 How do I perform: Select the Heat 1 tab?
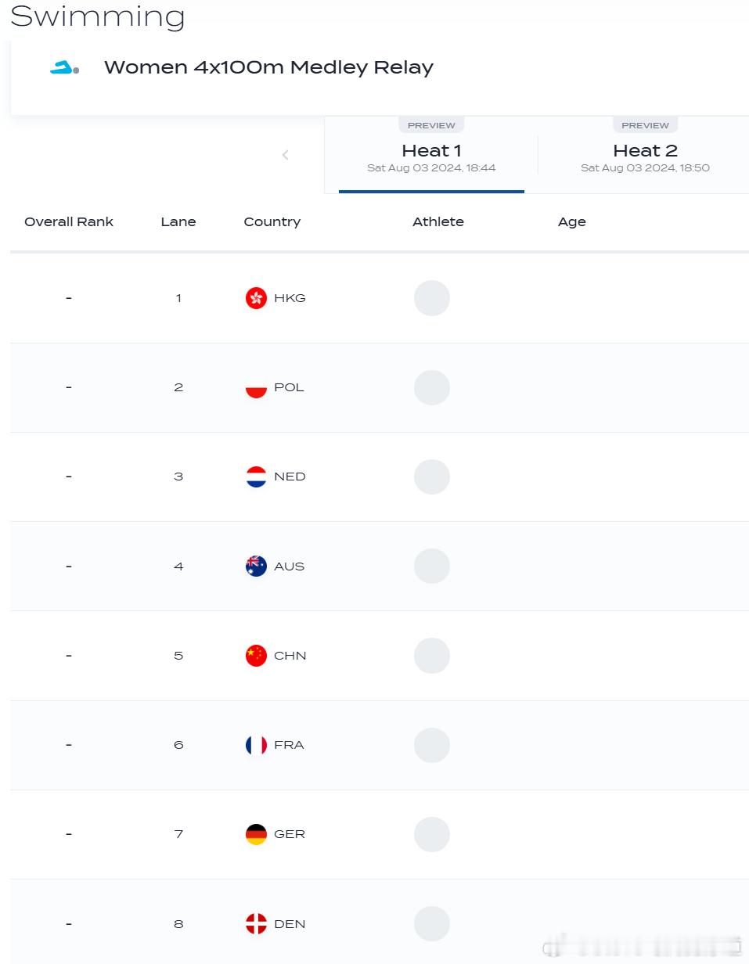pos(431,154)
